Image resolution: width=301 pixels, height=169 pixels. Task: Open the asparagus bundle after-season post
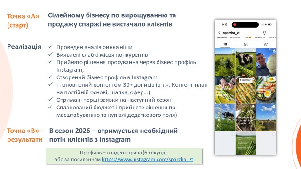click(x=246, y=118)
